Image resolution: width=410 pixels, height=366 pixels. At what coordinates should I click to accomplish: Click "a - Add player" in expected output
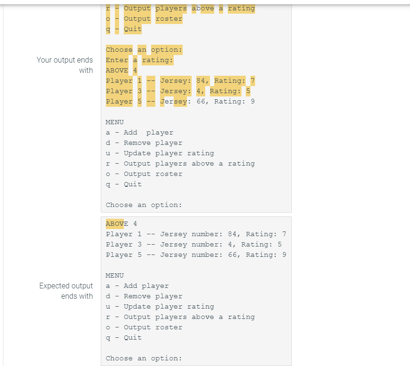click(x=137, y=286)
